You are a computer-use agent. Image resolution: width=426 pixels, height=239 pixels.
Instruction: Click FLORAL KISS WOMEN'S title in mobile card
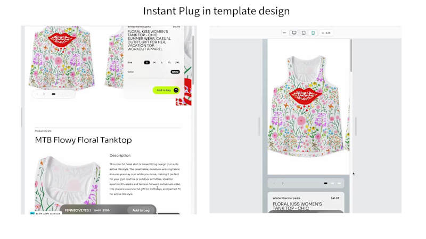297,206
